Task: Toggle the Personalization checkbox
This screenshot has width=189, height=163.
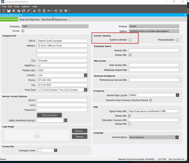Action: (177, 40)
